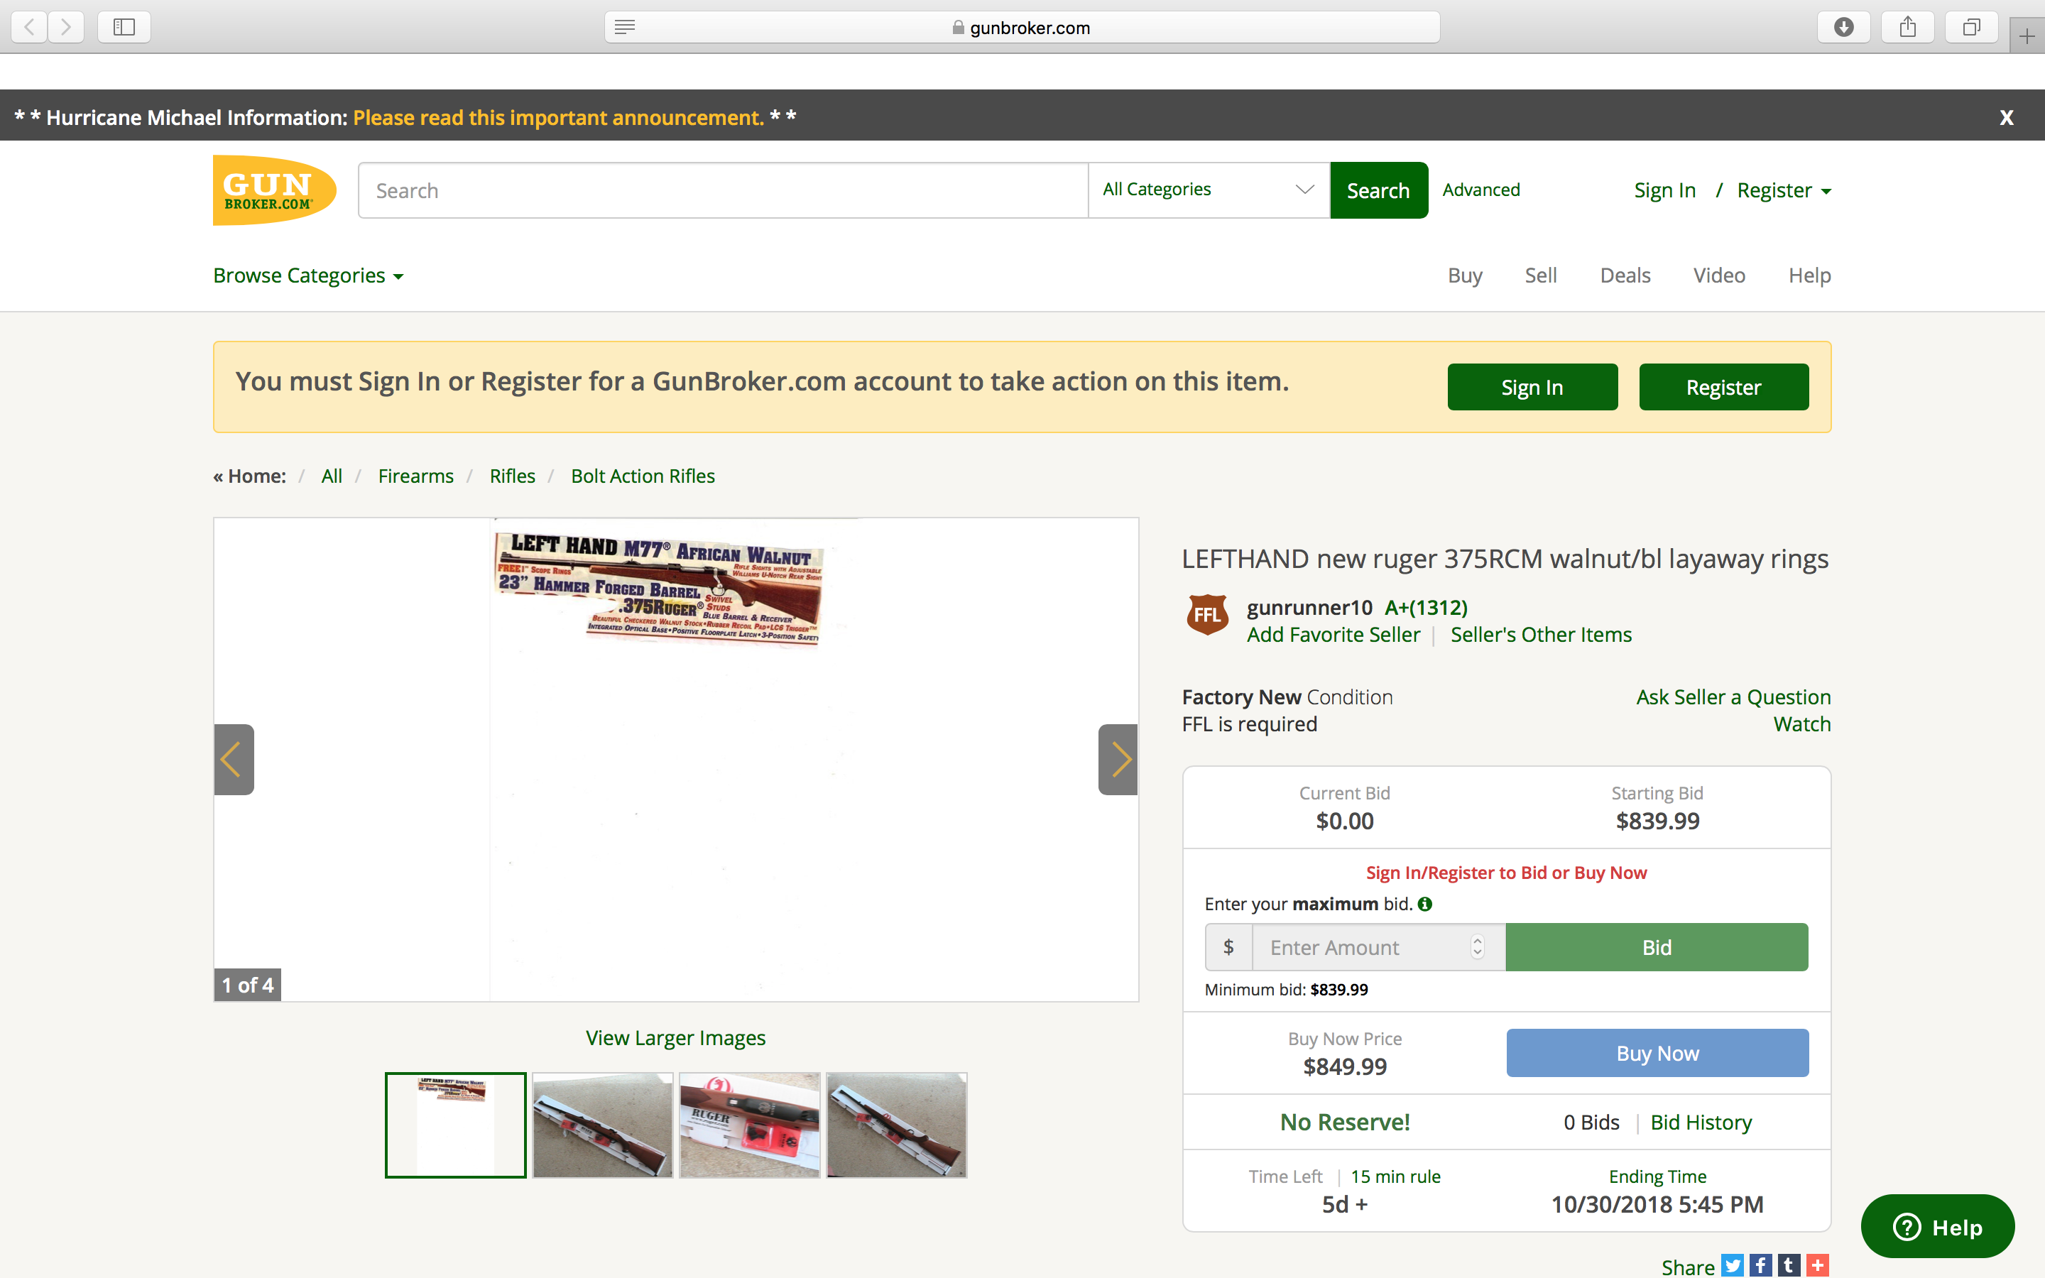Open the Video menu item
Image resolution: width=2045 pixels, height=1278 pixels.
1719,275
